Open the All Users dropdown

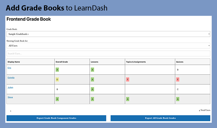(x=108, y=46)
